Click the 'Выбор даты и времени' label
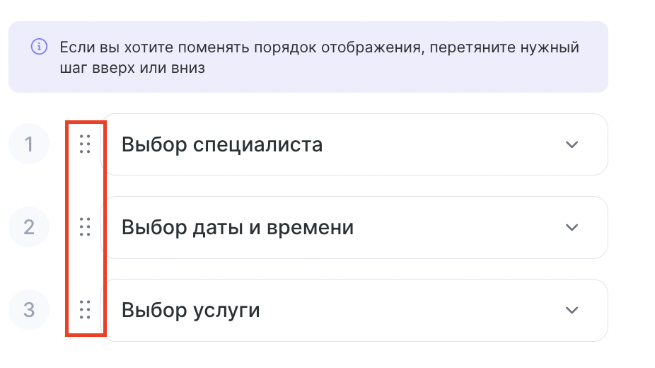 pos(238,228)
